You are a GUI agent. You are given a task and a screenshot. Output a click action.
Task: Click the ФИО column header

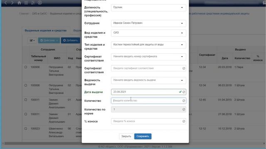coord(57,58)
